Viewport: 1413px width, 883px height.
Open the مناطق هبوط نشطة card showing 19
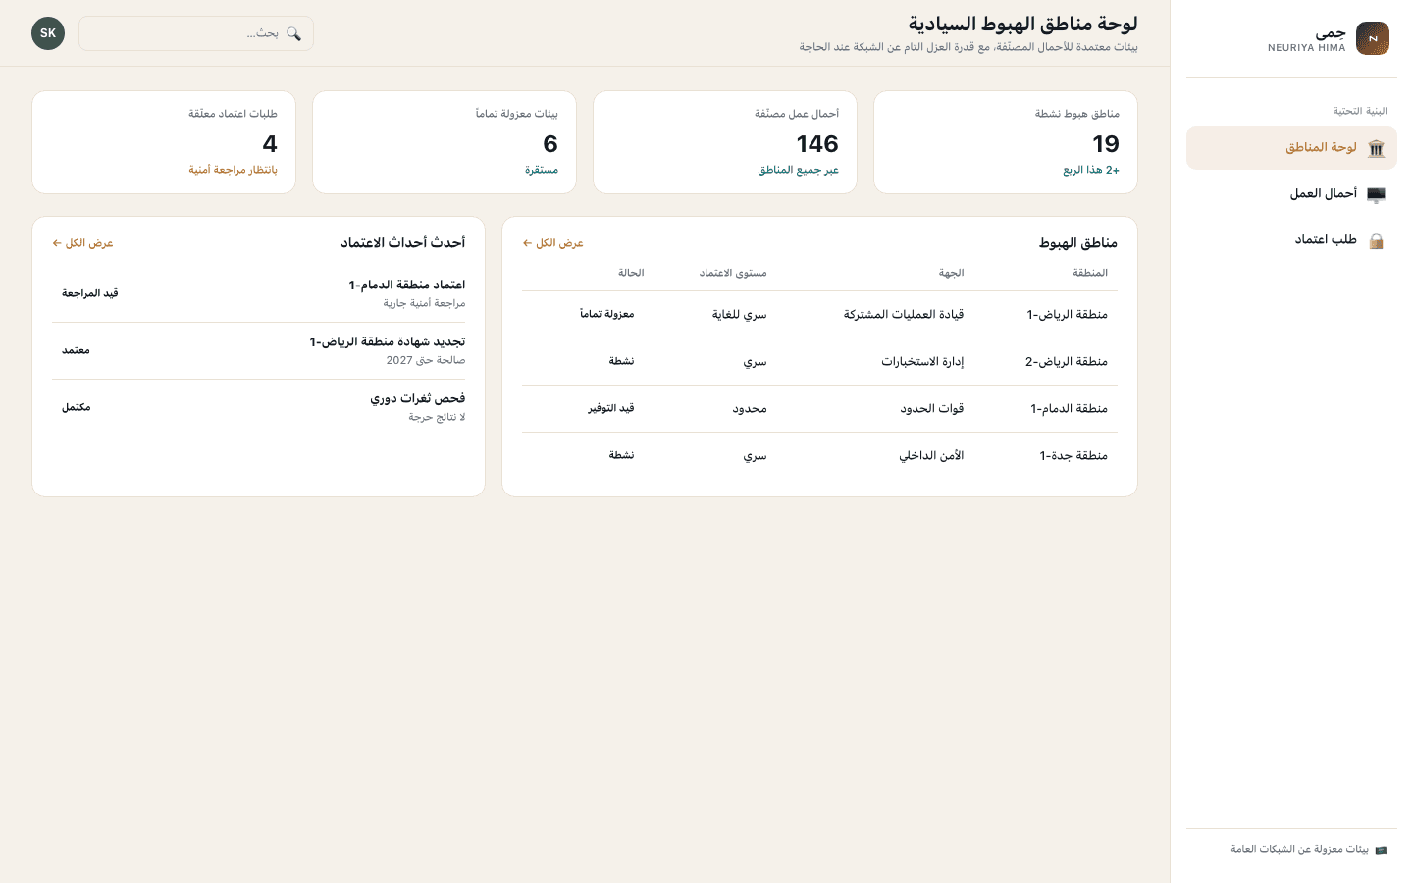[x=1006, y=142]
